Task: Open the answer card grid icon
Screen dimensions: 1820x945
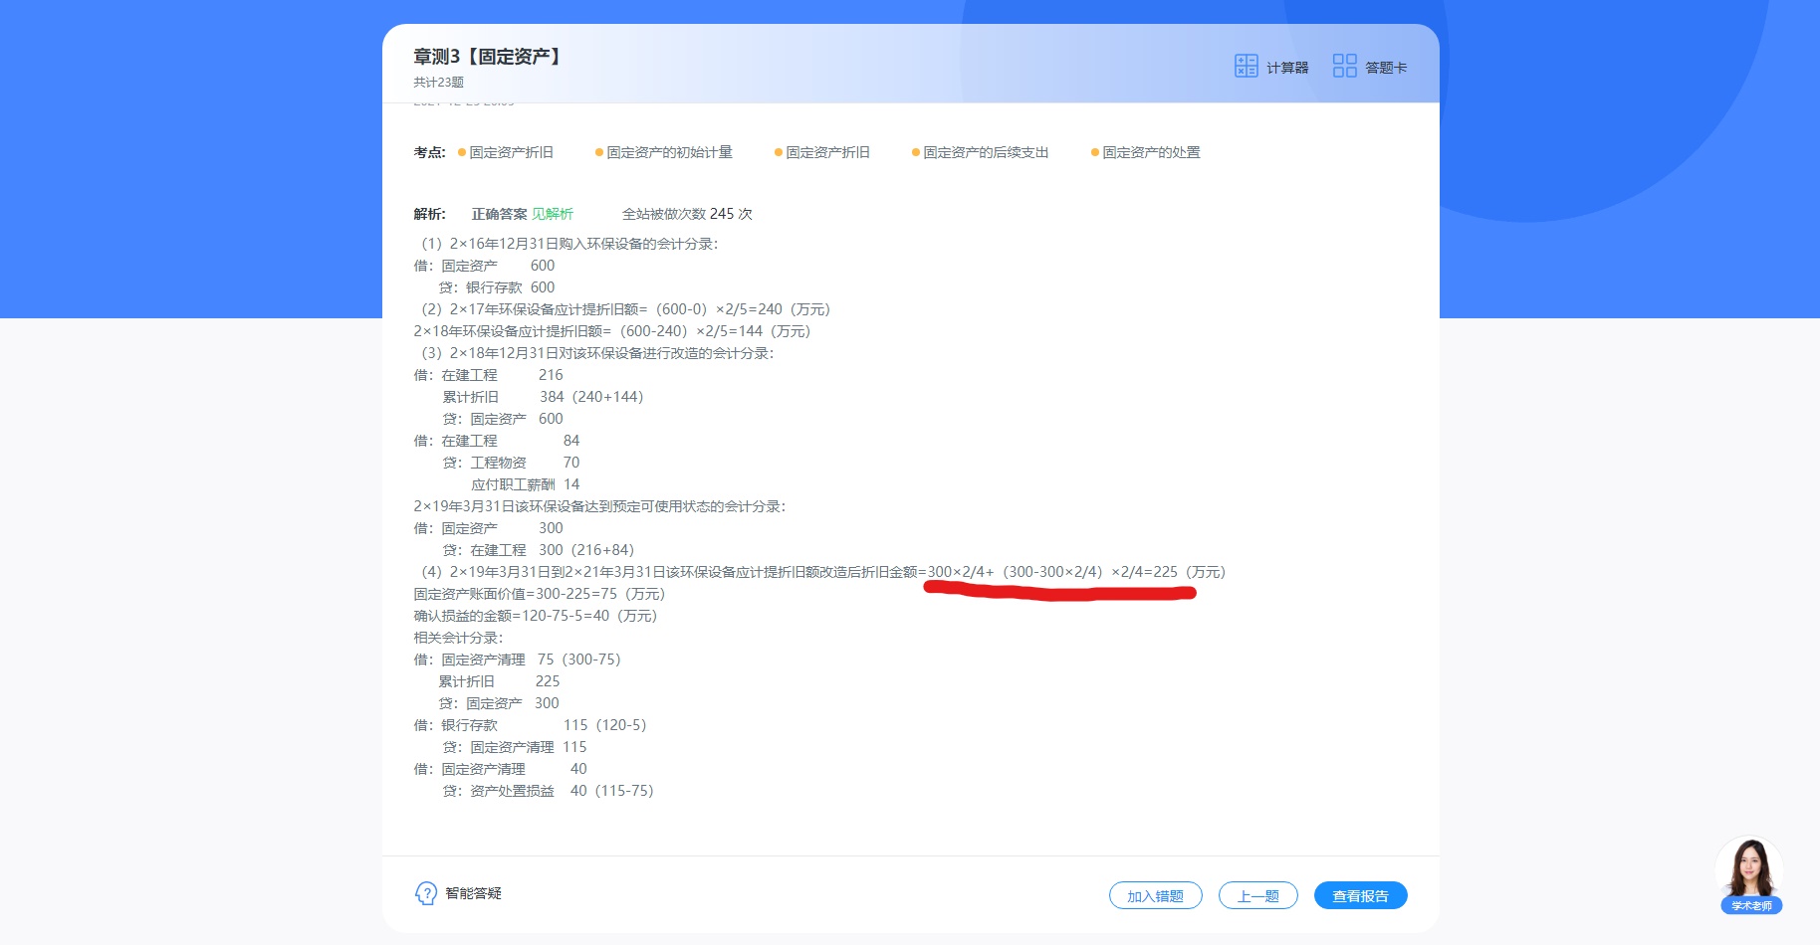Action: (1344, 66)
